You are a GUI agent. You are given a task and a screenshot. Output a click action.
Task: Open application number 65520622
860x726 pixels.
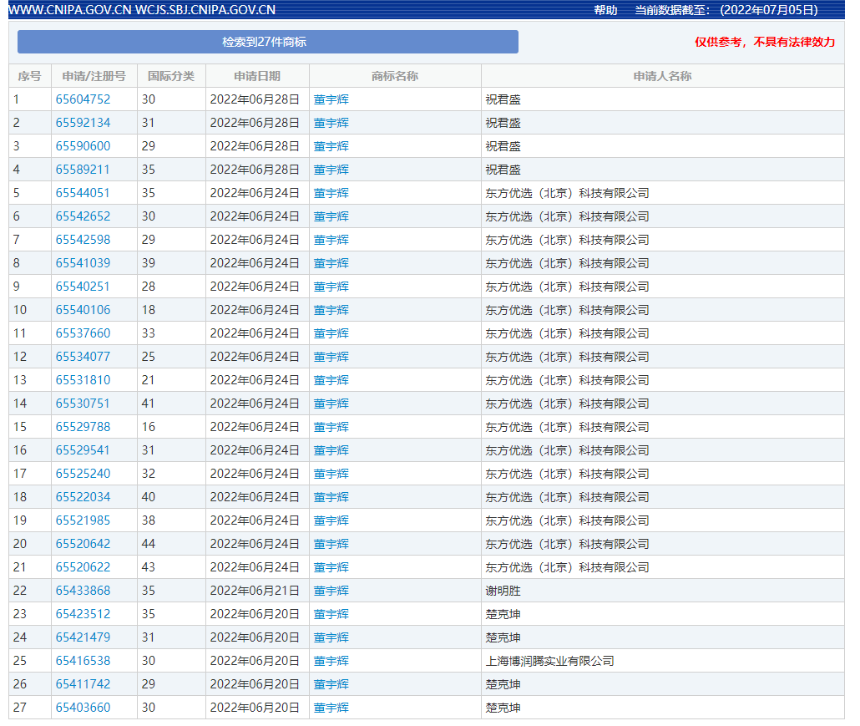(x=83, y=567)
